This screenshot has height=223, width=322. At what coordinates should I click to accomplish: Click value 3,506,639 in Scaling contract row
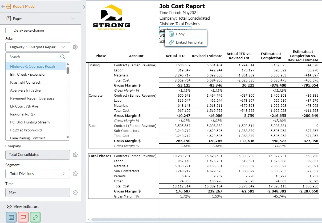point(182,65)
